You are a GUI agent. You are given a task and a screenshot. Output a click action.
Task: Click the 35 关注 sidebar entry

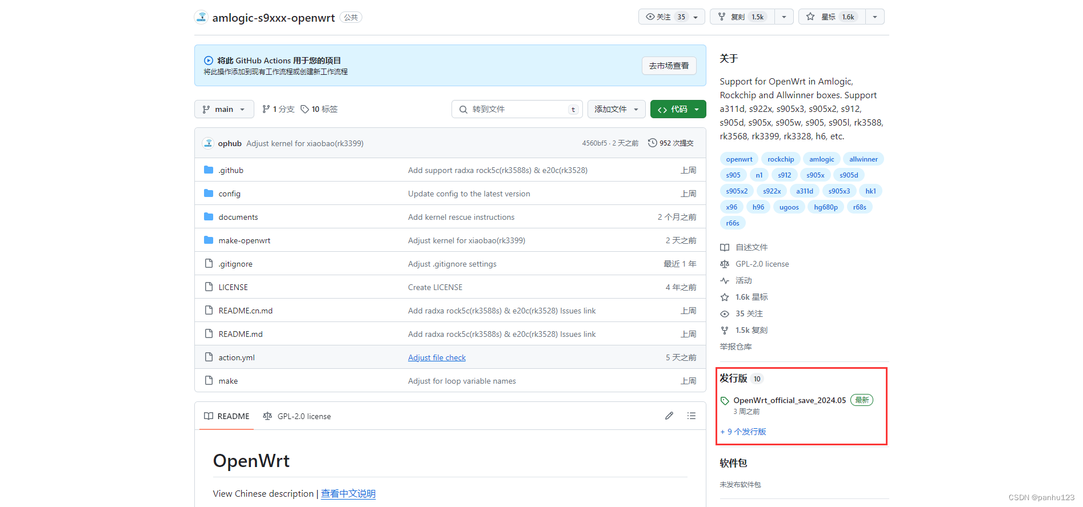click(x=742, y=313)
